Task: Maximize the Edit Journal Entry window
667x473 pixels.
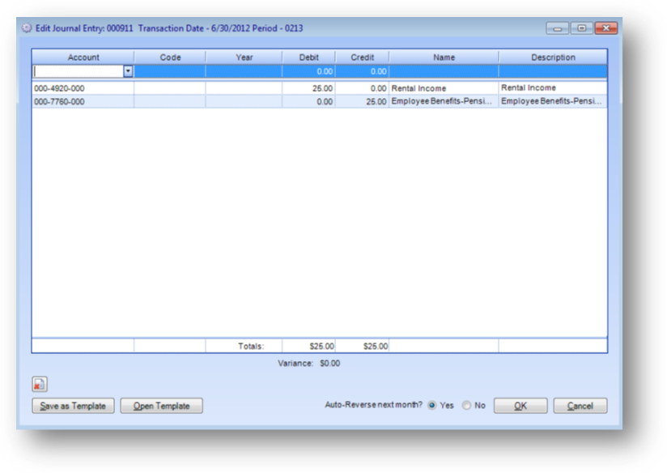Action: (581, 28)
